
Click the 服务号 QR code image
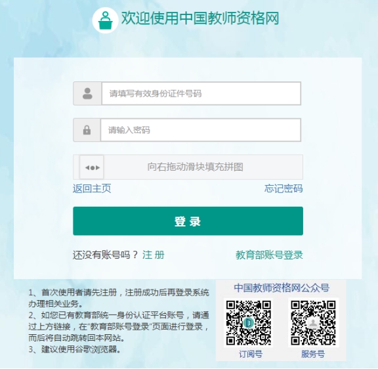coord(313,322)
